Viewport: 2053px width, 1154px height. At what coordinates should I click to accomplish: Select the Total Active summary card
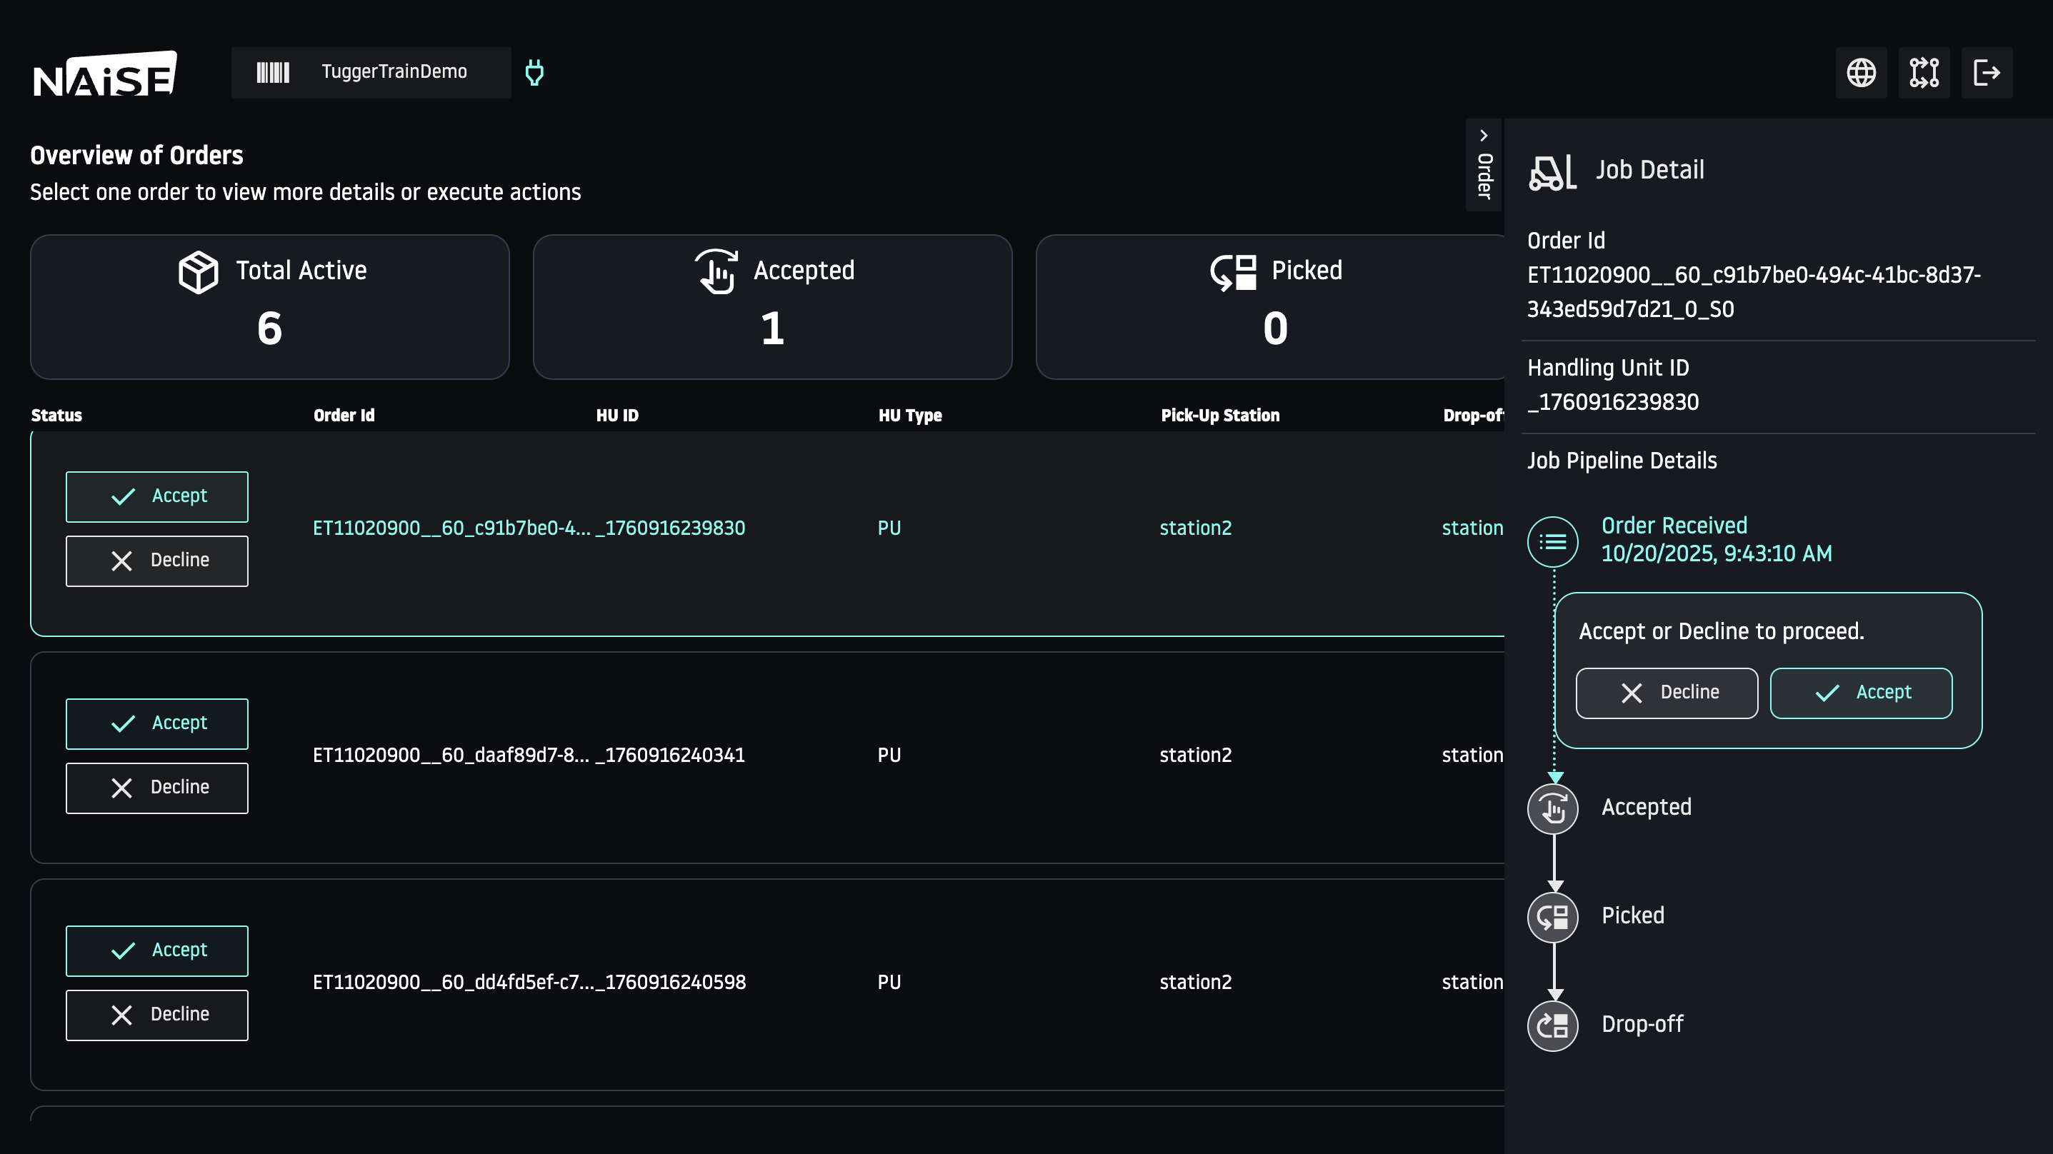point(269,306)
